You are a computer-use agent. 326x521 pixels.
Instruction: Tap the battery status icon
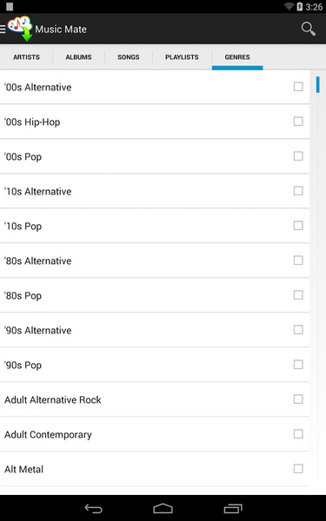pos(299,7)
